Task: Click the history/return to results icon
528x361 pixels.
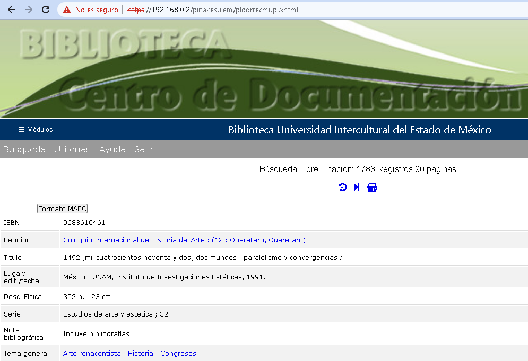Action: (x=343, y=187)
